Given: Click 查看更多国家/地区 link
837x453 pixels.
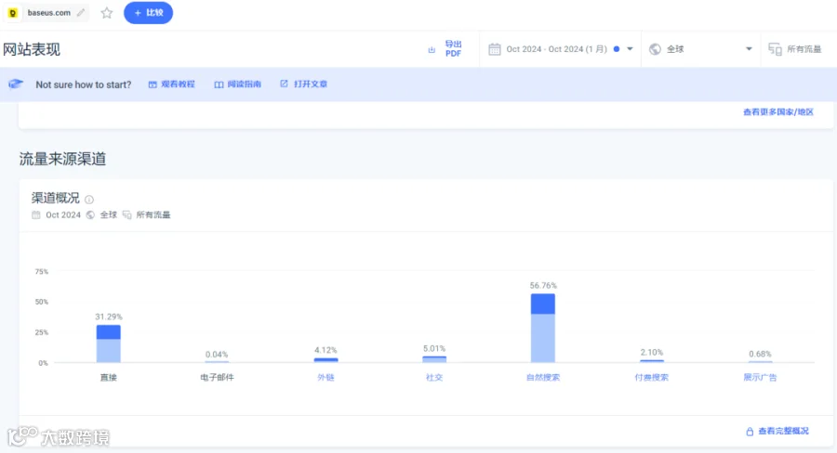Looking at the screenshot, I should pyautogui.click(x=778, y=112).
